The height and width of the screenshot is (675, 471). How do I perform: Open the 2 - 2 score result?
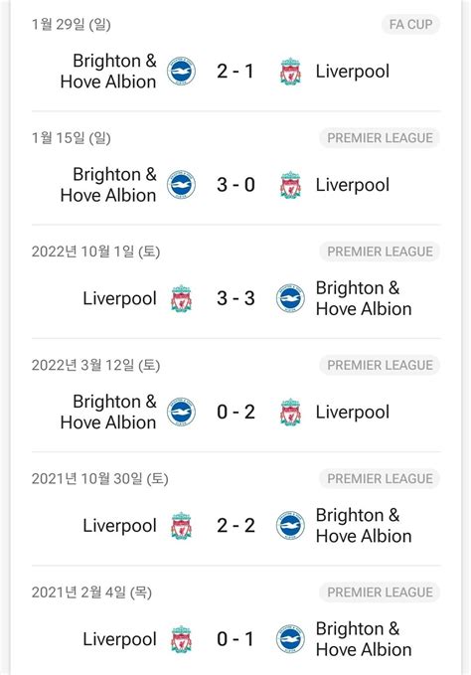tap(235, 526)
